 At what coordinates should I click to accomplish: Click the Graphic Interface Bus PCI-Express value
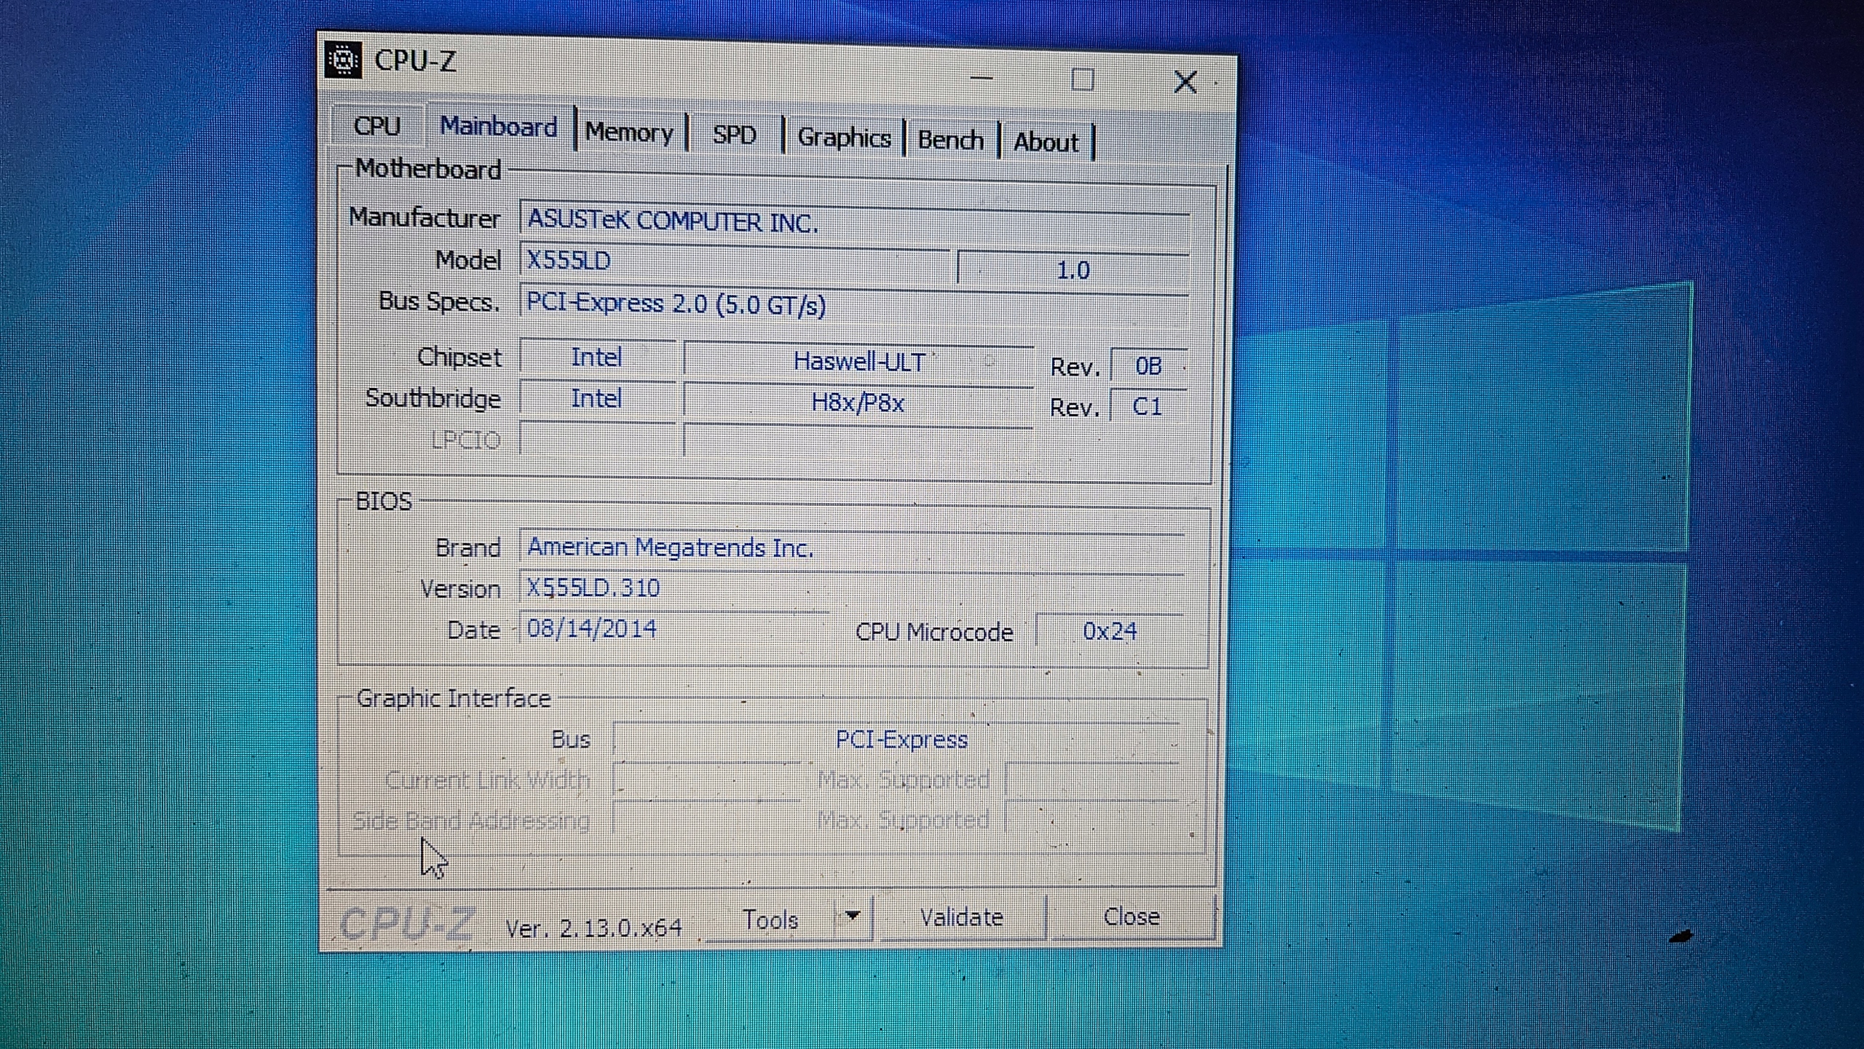pyautogui.click(x=901, y=740)
